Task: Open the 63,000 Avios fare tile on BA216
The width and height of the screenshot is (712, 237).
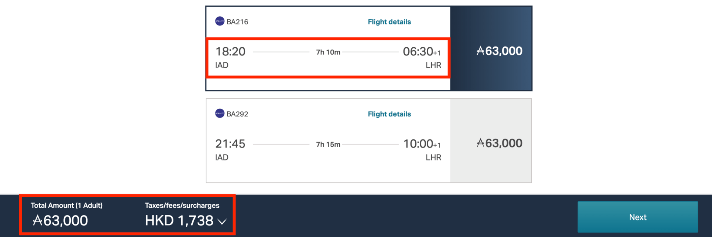Action: [x=491, y=51]
